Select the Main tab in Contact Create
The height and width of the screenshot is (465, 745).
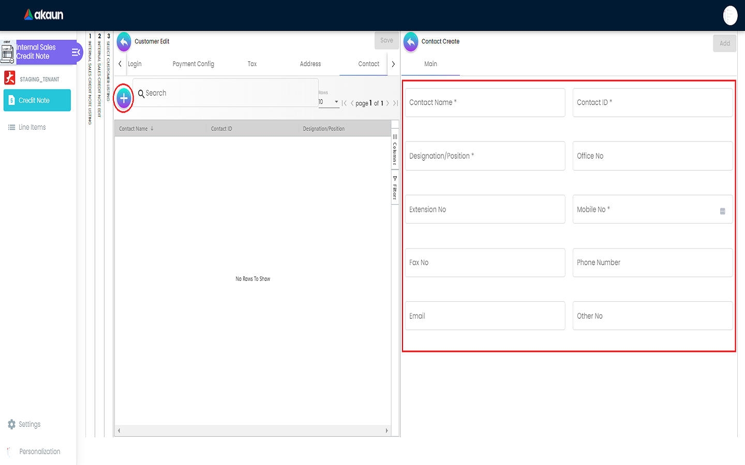(430, 64)
